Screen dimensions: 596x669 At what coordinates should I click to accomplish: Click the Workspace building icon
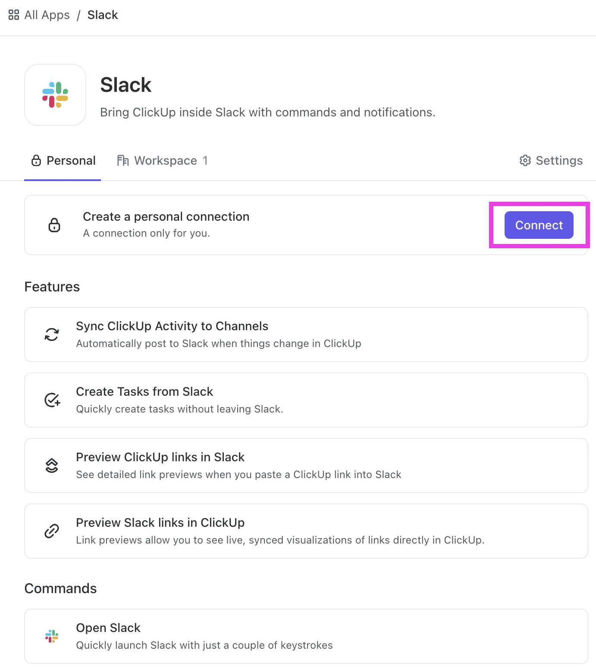coord(123,161)
